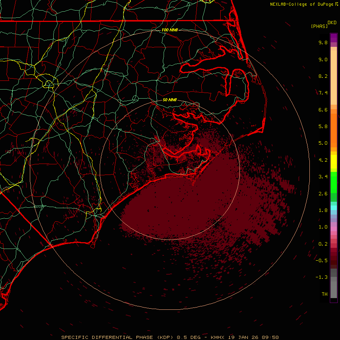
Task: Click the KMHX station identifier in the caption
Action: (218, 337)
